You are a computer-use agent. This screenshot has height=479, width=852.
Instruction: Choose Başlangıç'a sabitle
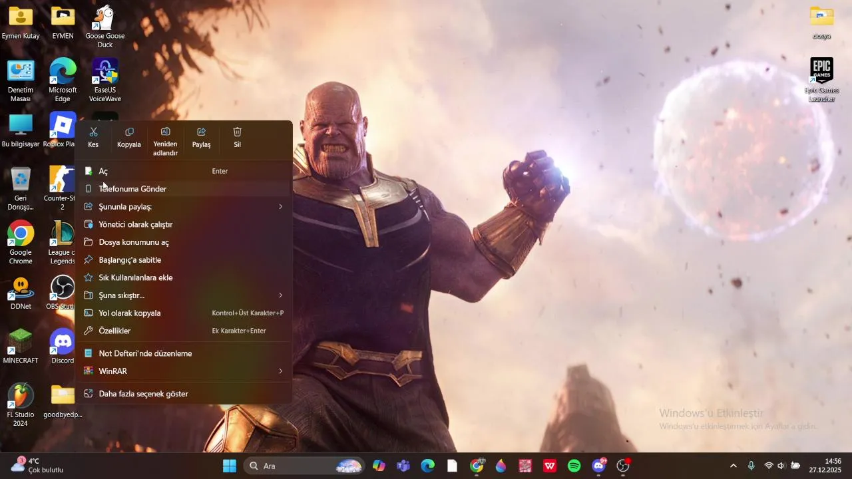184,260
